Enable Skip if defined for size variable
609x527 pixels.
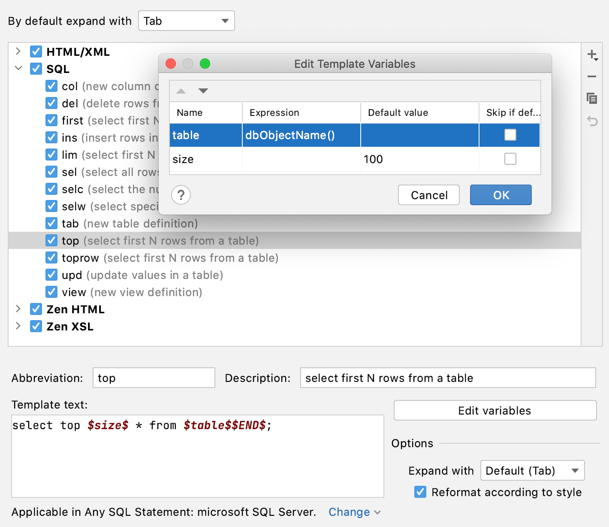click(x=510, y=159)
